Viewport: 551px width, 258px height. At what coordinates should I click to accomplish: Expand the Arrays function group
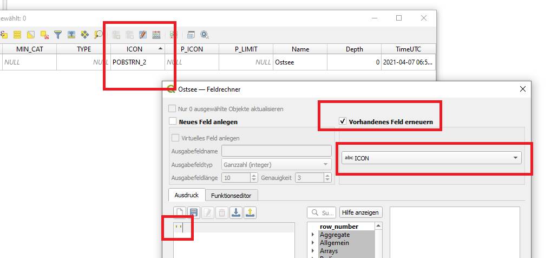coord(313,251)
